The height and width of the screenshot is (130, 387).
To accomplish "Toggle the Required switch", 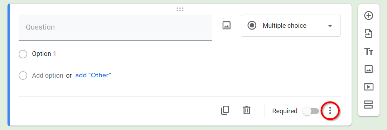I will 311,111.
